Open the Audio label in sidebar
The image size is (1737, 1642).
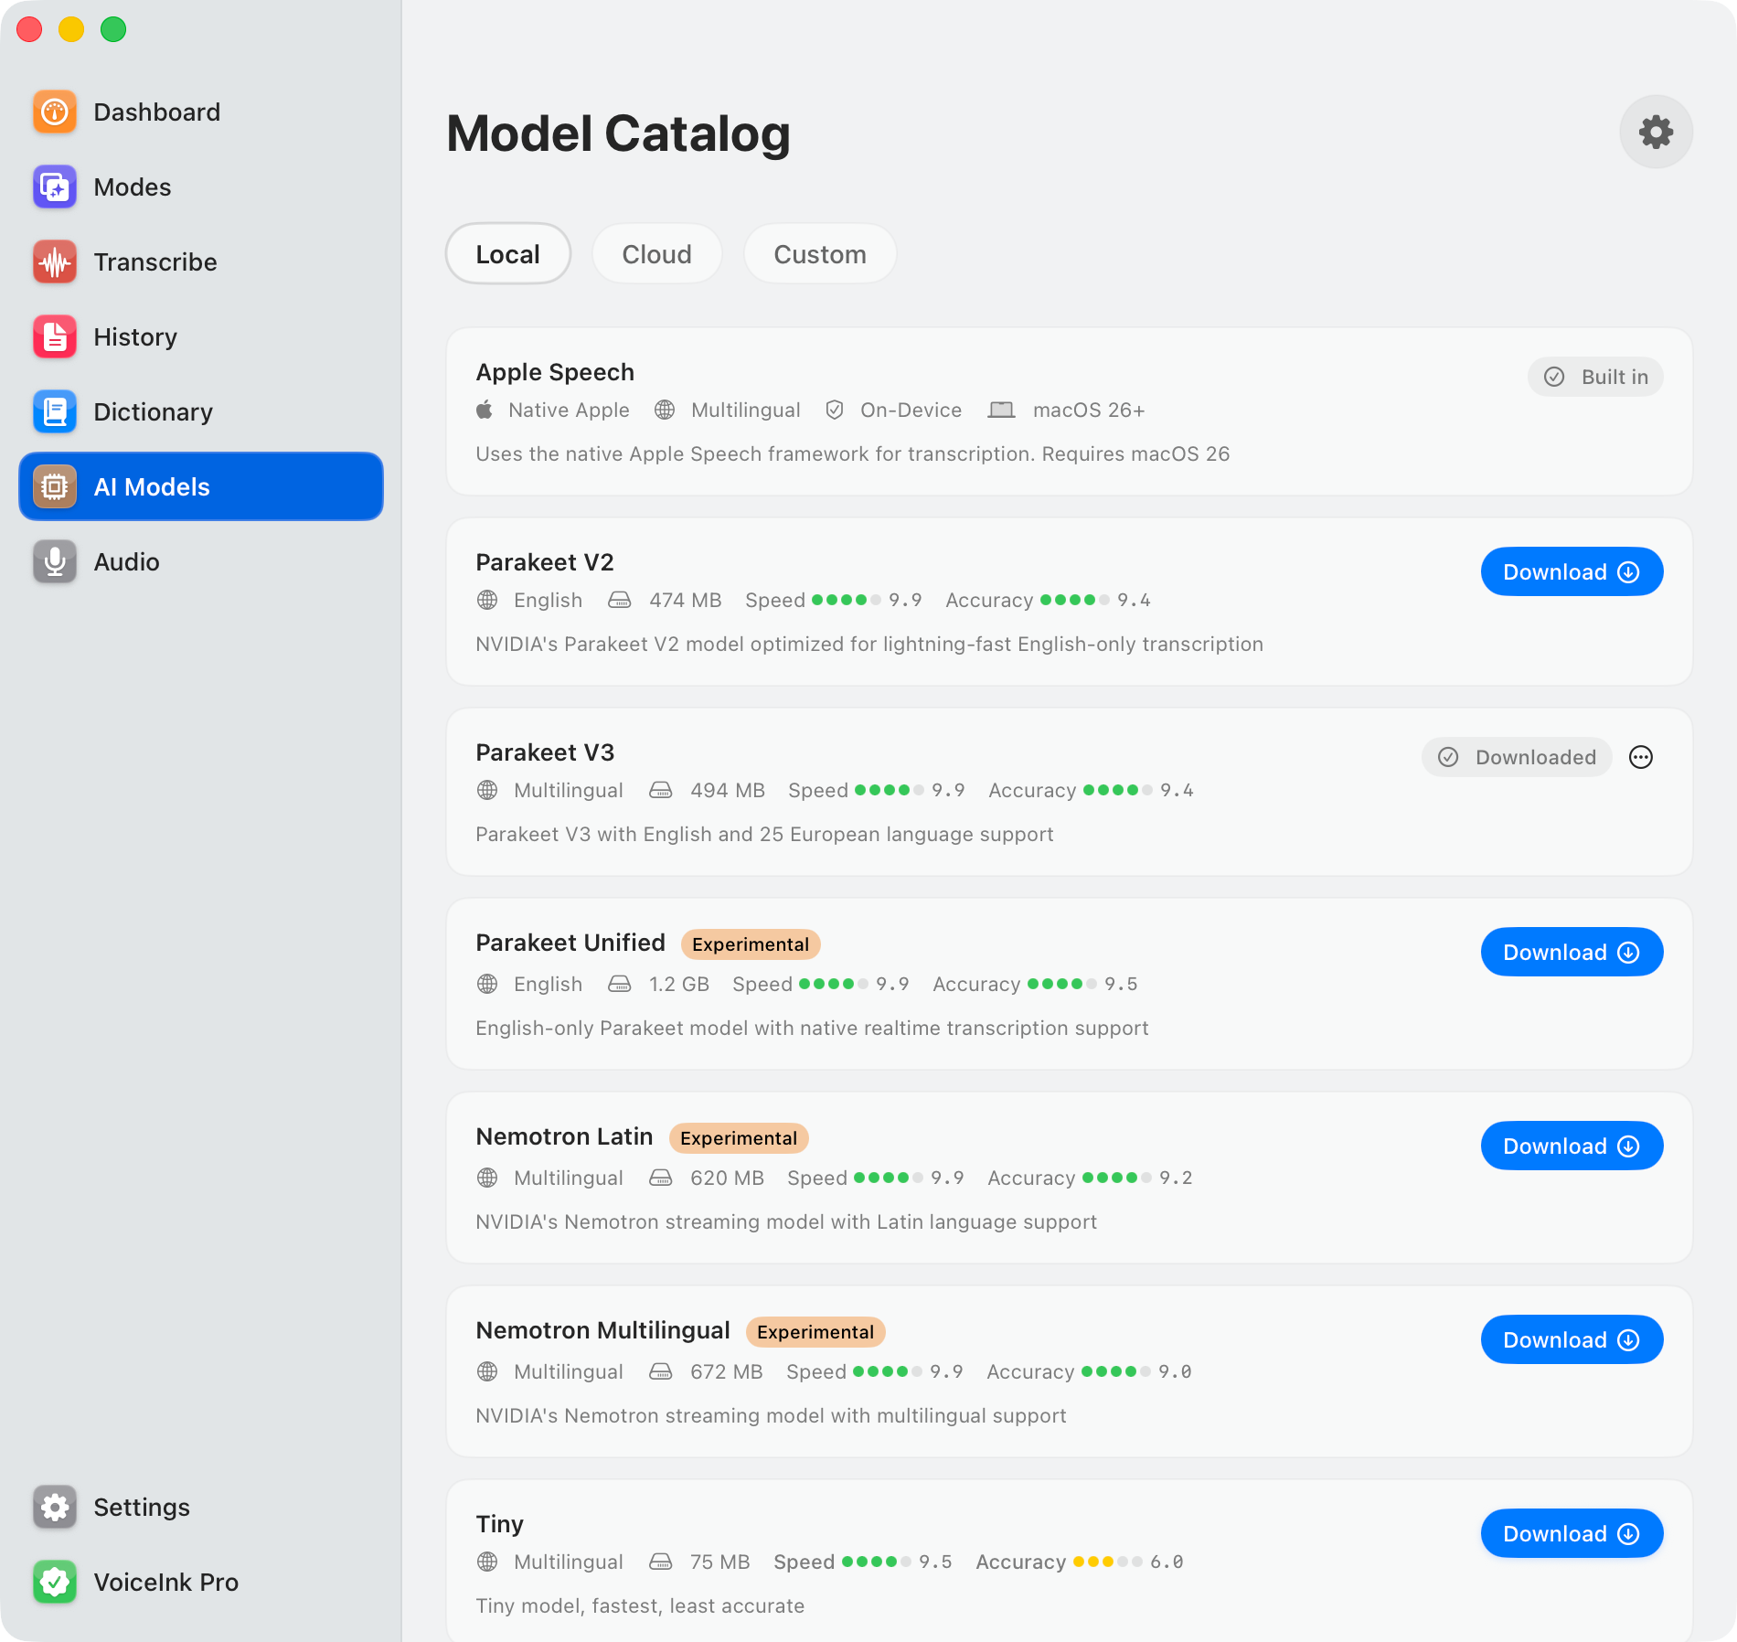tap(127, 562)
